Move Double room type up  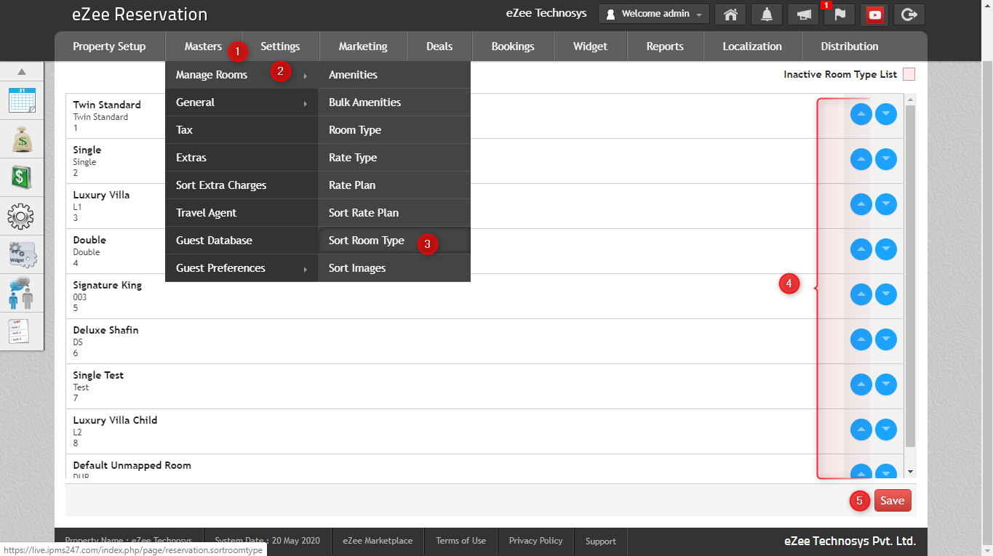tap(861, 249)
